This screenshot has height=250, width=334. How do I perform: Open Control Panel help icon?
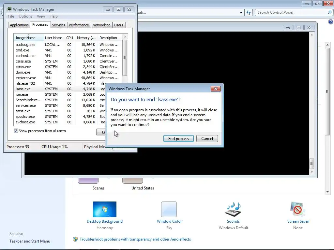pyautogui.click(x=331, y=22)
